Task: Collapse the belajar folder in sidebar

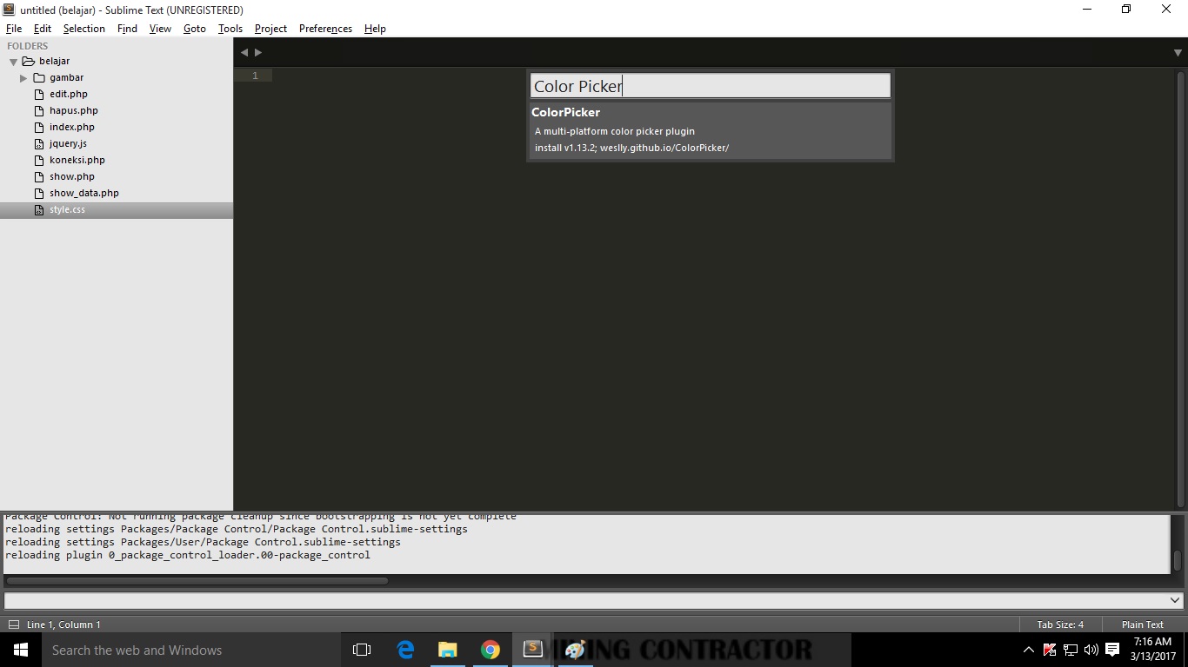Action: (x=12, y=61)
